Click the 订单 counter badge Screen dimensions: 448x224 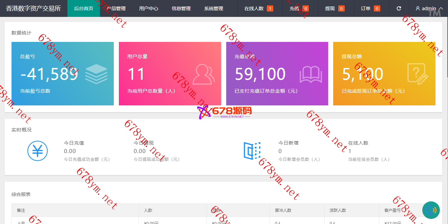pyautogui.click(x=377, y=8)
